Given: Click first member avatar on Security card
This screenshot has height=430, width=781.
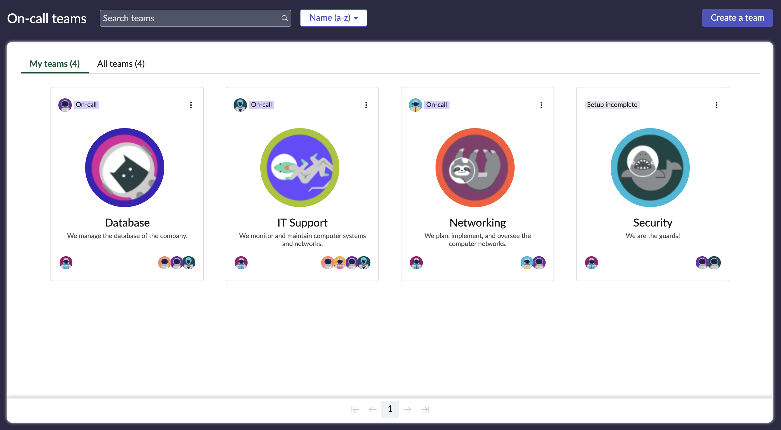Looking at the screenshot, I should pos(702,263).
